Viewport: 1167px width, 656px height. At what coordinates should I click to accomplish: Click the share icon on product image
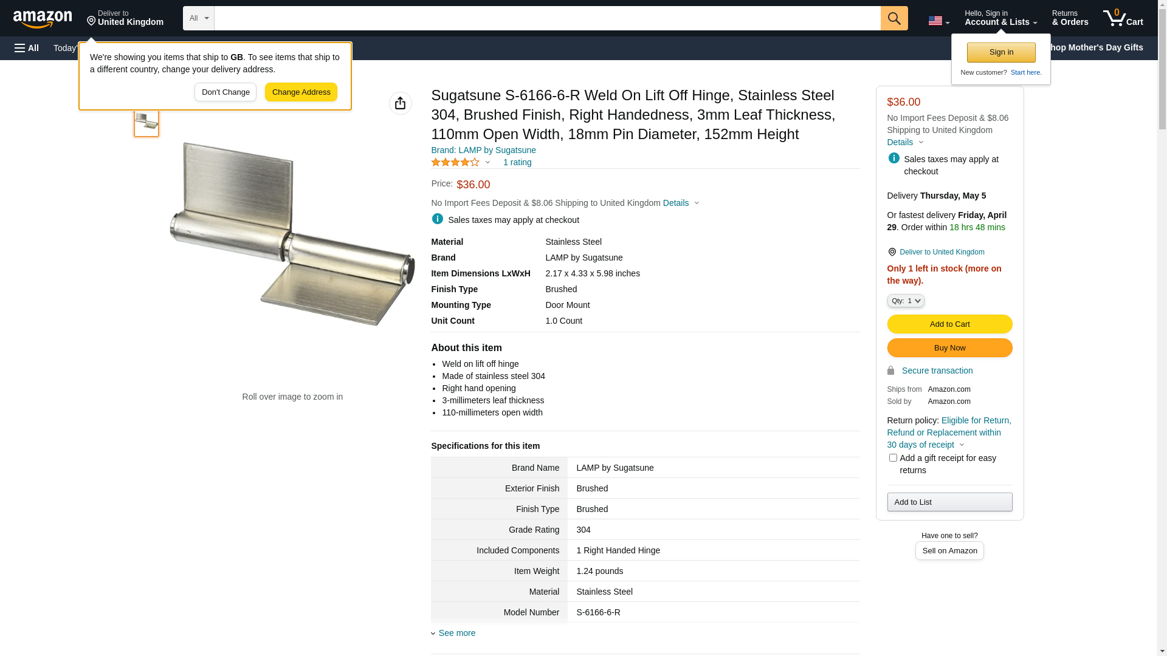click(x=400, y=103)
